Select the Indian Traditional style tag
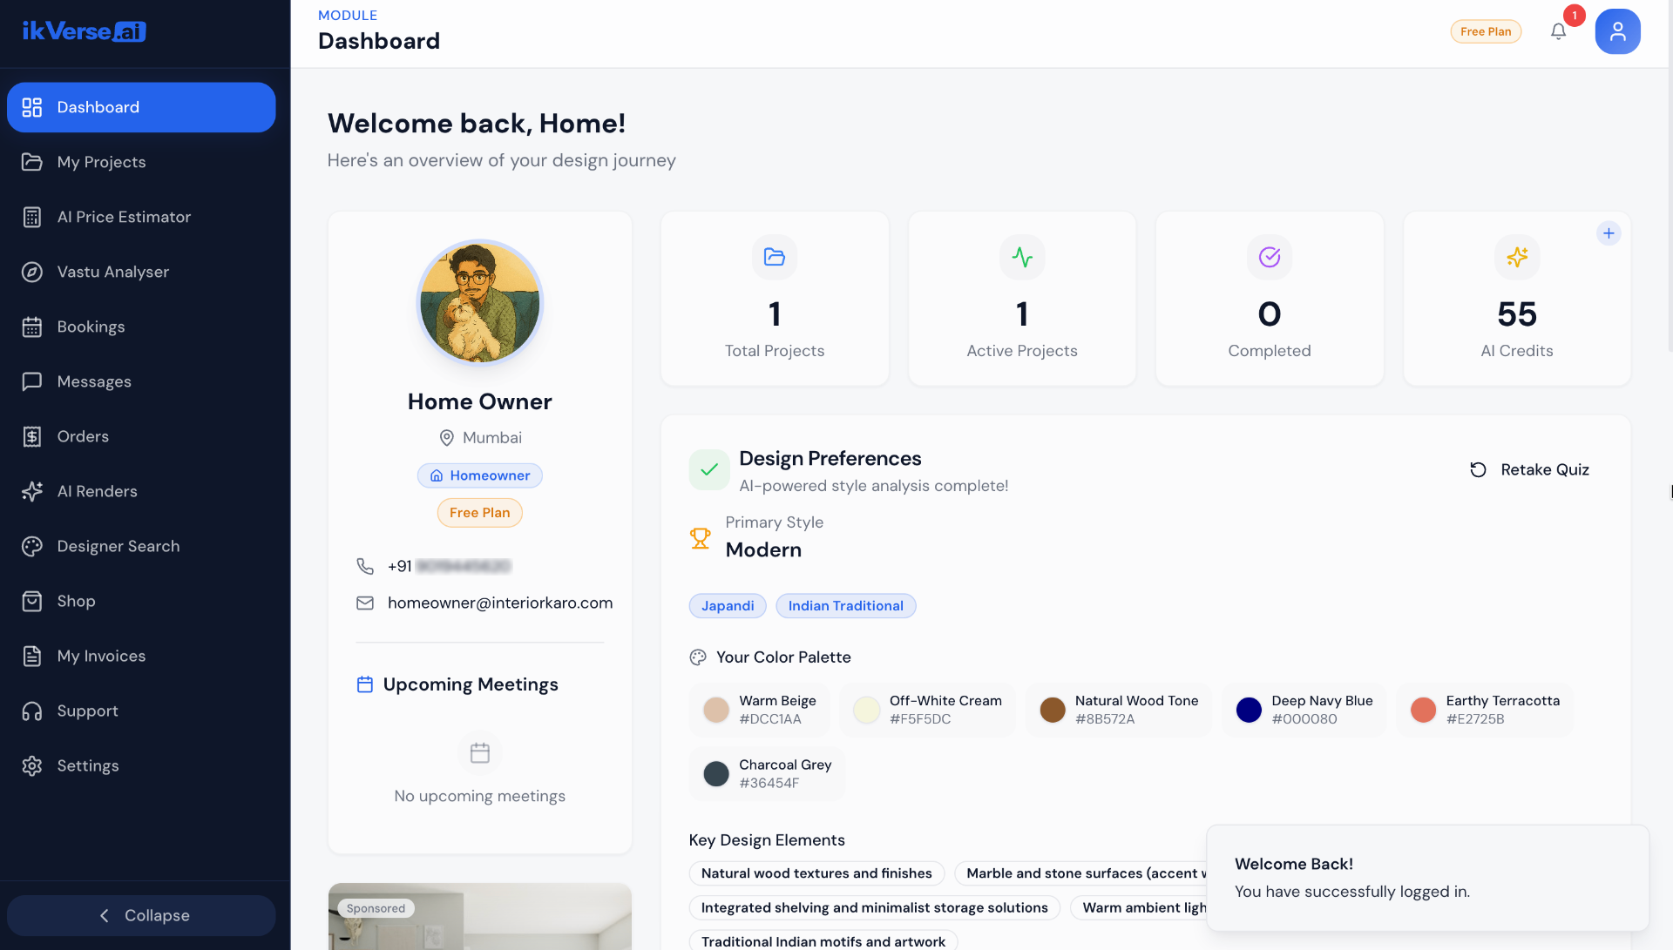 coord(845,606)
